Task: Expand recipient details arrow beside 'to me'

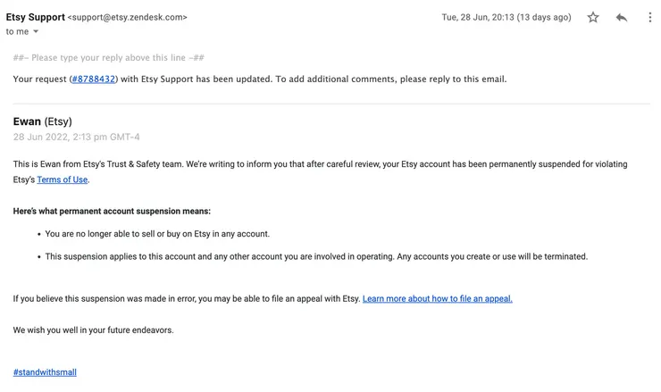Action: coord(36,32)
